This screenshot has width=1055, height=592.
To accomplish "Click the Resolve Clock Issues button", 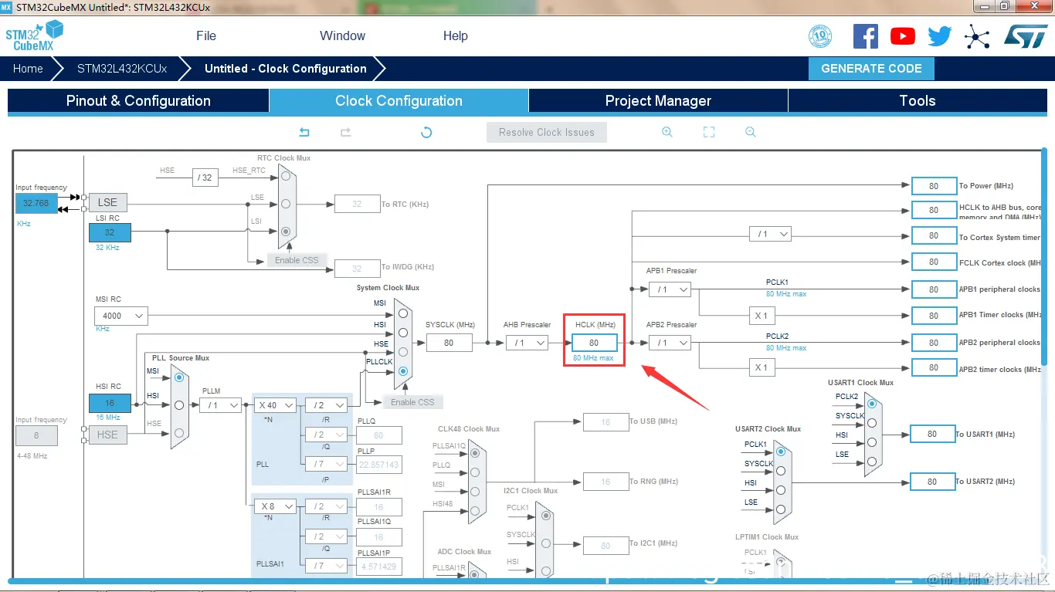I will pyautogui.click(x=547, y=132).
